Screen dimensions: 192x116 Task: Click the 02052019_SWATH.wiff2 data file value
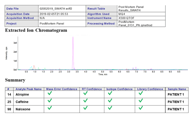tap(56, 9)
